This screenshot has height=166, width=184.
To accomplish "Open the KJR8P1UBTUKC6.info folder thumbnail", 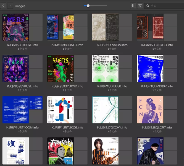I will tap(67, 110).
